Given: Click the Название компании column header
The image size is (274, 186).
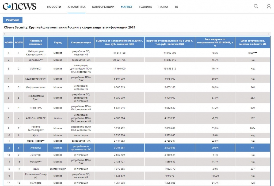Looking at the screenshot, I should (36, 42).
